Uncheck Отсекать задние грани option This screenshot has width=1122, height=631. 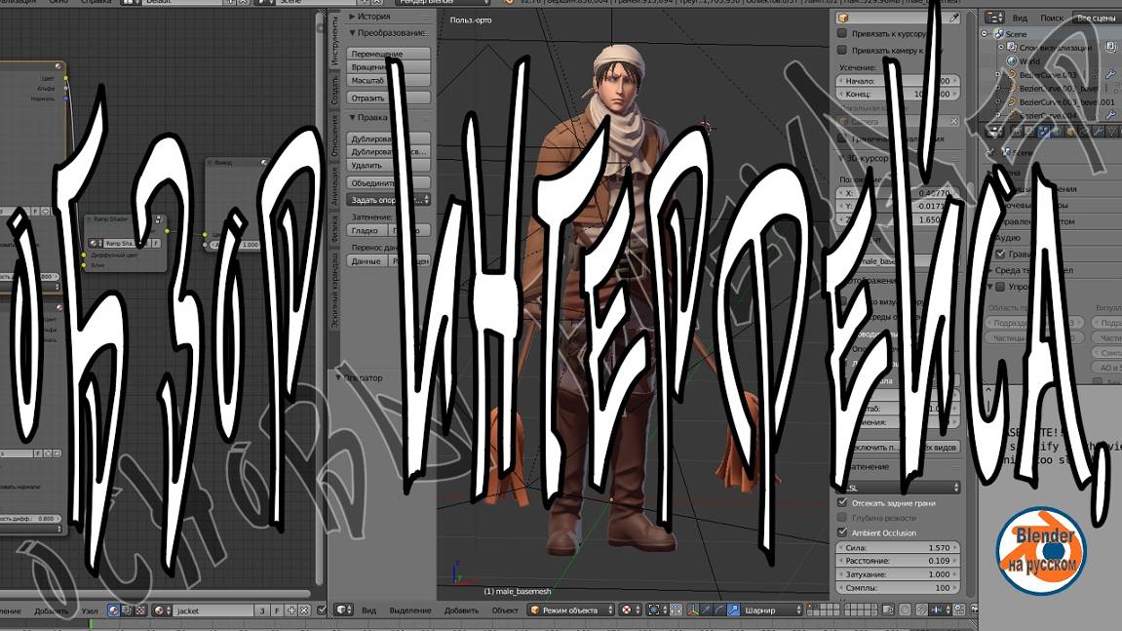tap(843, 503)
